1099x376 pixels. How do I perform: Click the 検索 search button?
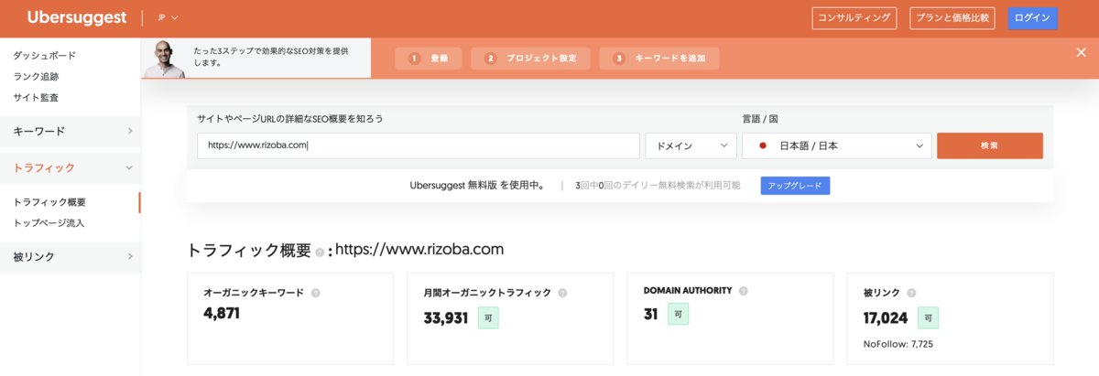(989, 145)
